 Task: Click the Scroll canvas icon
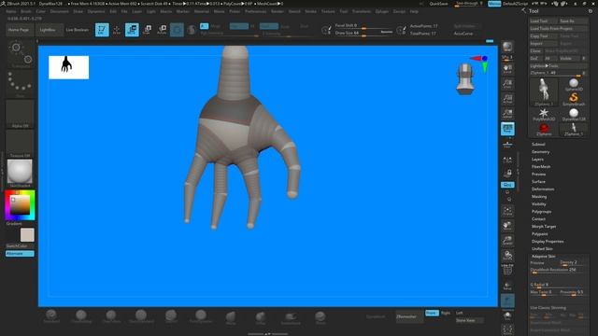click(x=507, y=69)
